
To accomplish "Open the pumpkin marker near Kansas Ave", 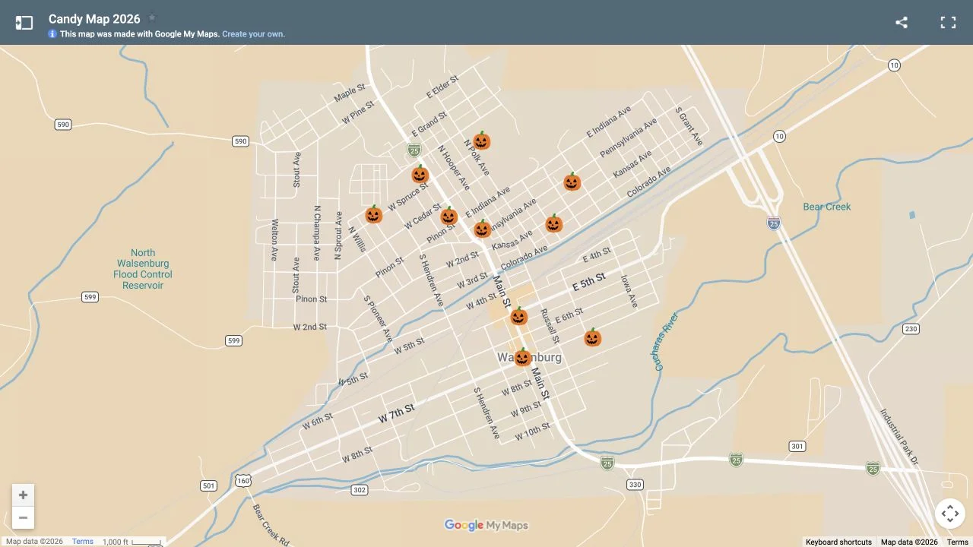I will 553,223.
